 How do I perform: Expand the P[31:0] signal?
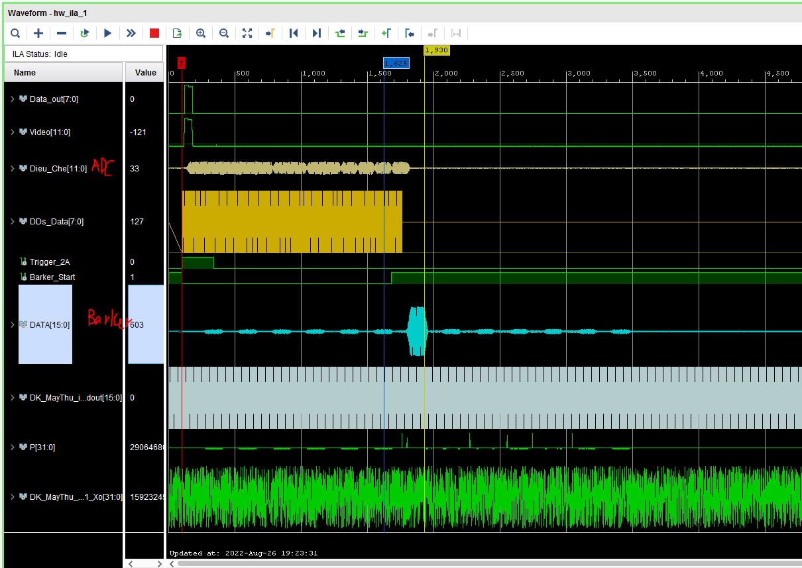12,448
